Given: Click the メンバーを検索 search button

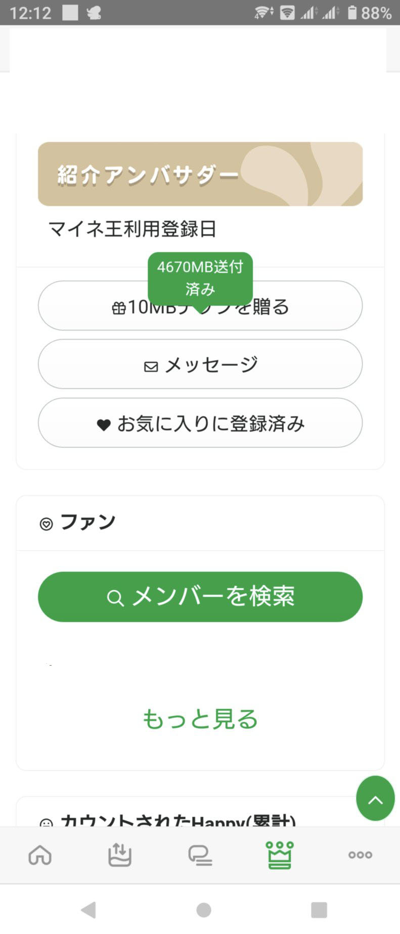Looking at the screenshot, I should point(200,597).
